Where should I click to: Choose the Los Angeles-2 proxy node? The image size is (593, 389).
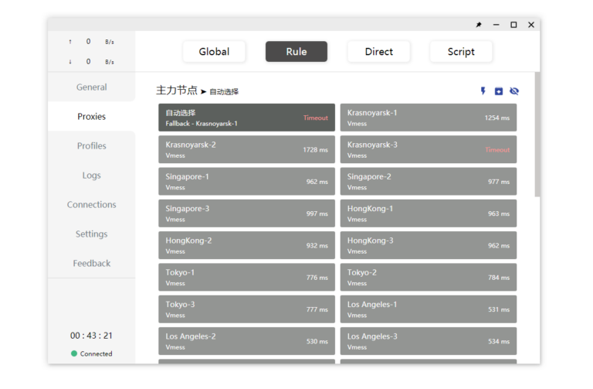click(246, 341)
